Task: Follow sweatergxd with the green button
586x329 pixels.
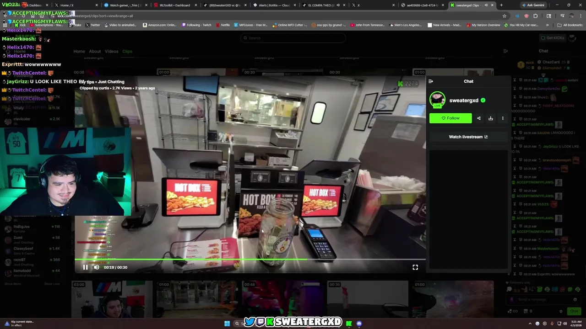Action: 450,118
